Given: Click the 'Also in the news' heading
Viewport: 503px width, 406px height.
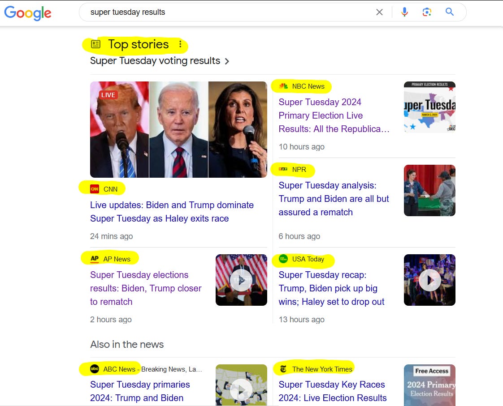Looking at the screenshot, I should pos(127,344).
